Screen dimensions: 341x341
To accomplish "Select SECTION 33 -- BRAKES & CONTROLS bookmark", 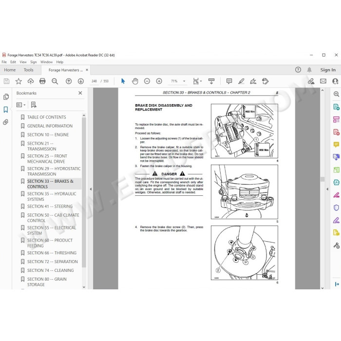I will point(50,184).
